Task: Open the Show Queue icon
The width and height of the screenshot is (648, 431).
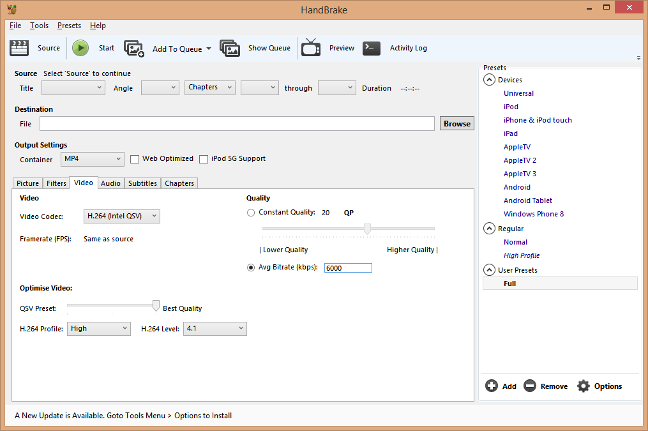Action: click(230, 49)
